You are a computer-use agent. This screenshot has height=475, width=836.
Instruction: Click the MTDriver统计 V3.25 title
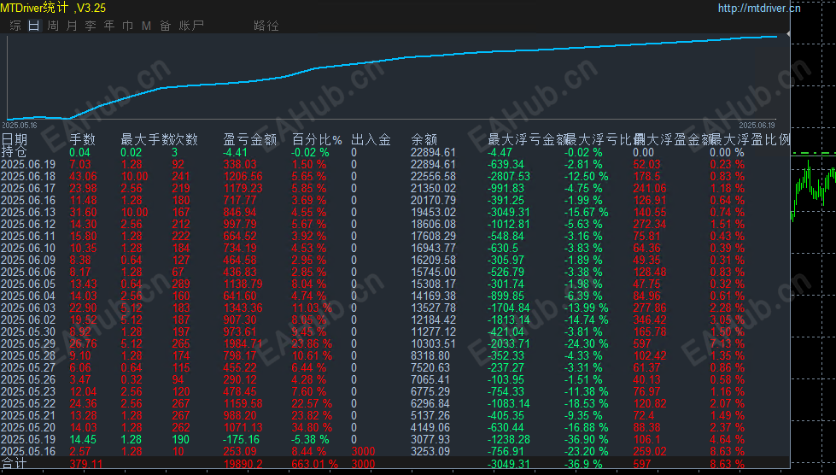(53, 8)
